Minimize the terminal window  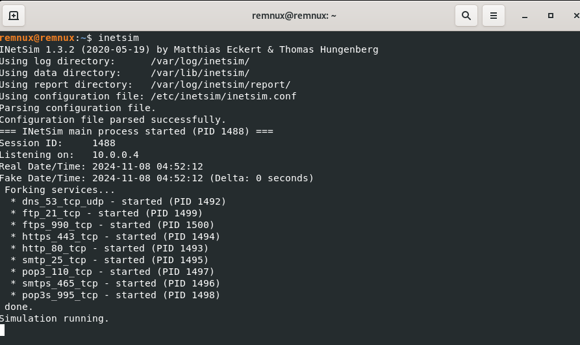point(524,16)
